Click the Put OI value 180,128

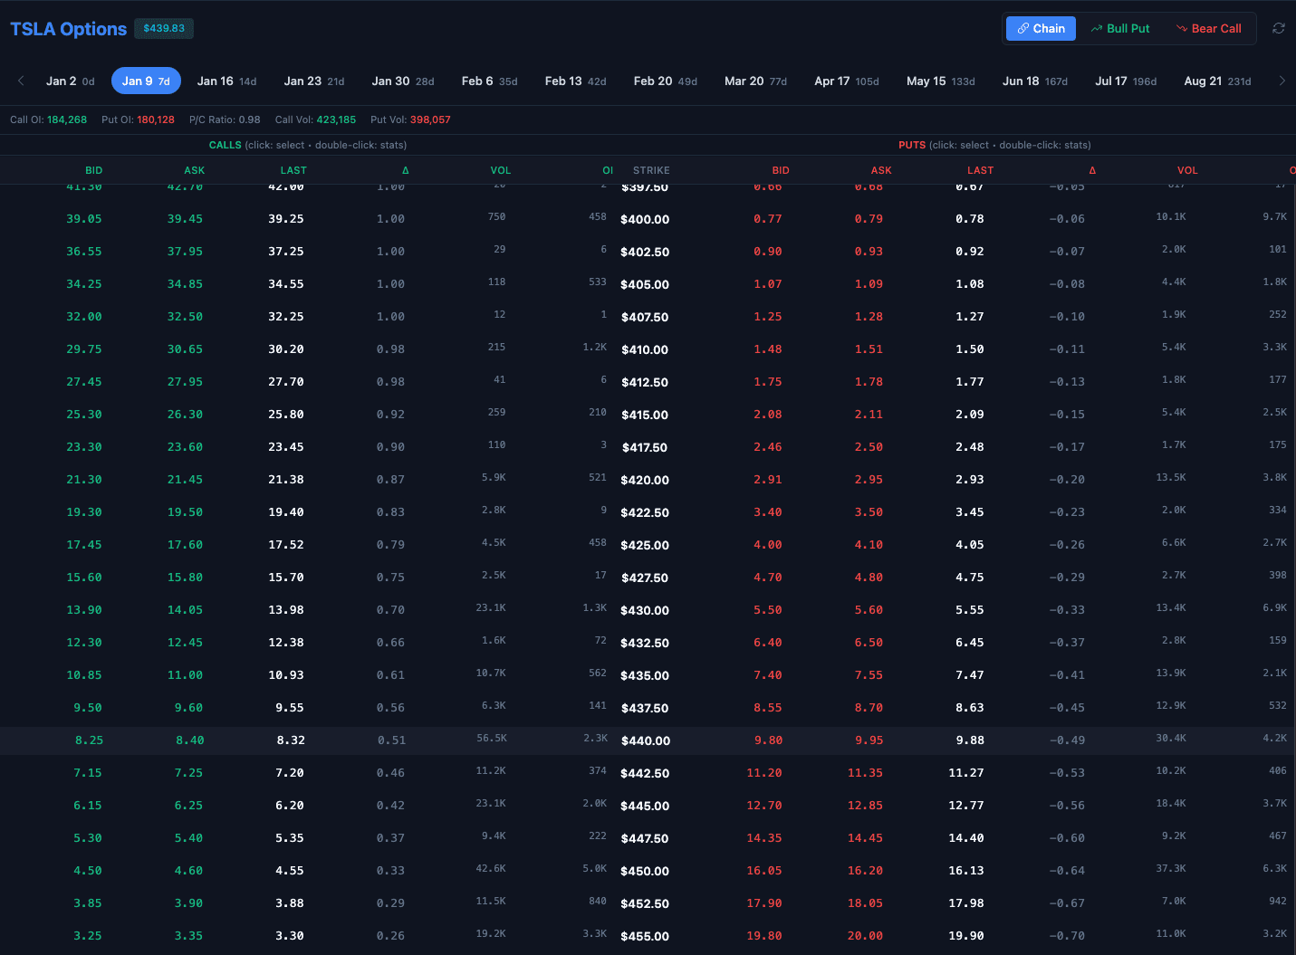click(155, 119)
